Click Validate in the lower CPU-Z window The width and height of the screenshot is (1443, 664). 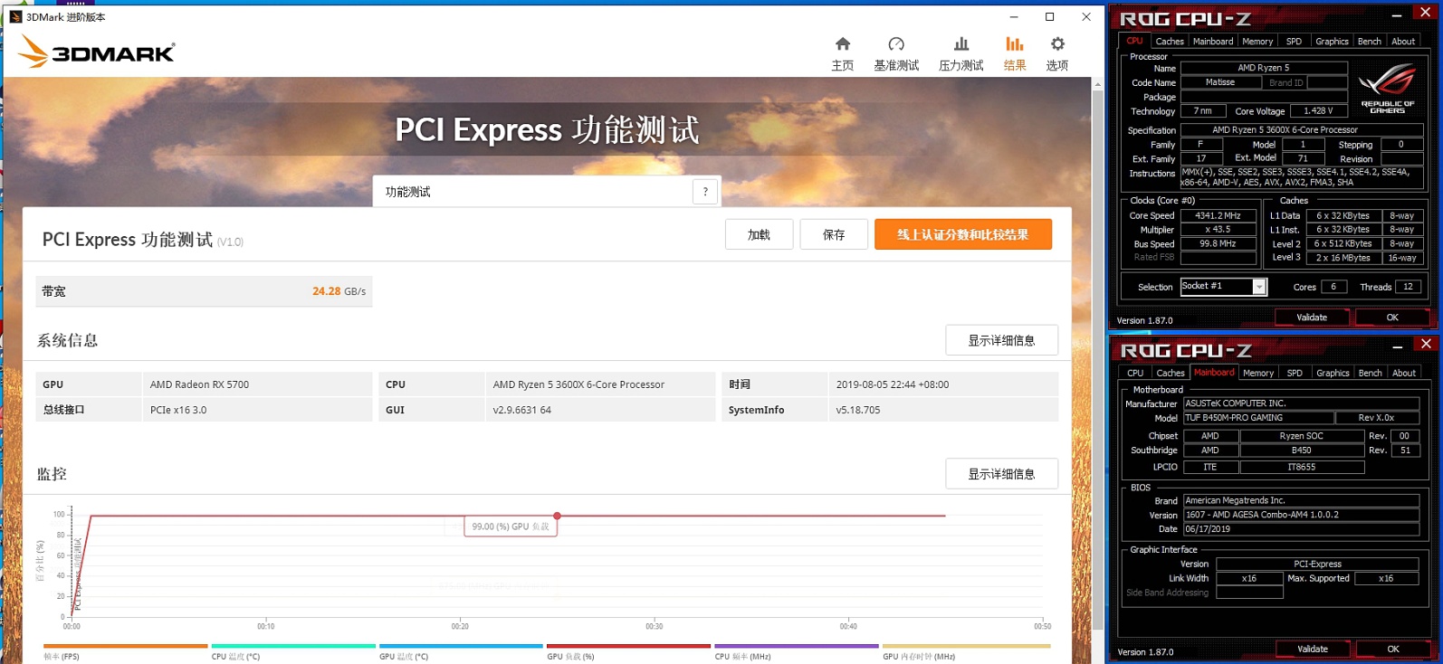[1313, 649]
